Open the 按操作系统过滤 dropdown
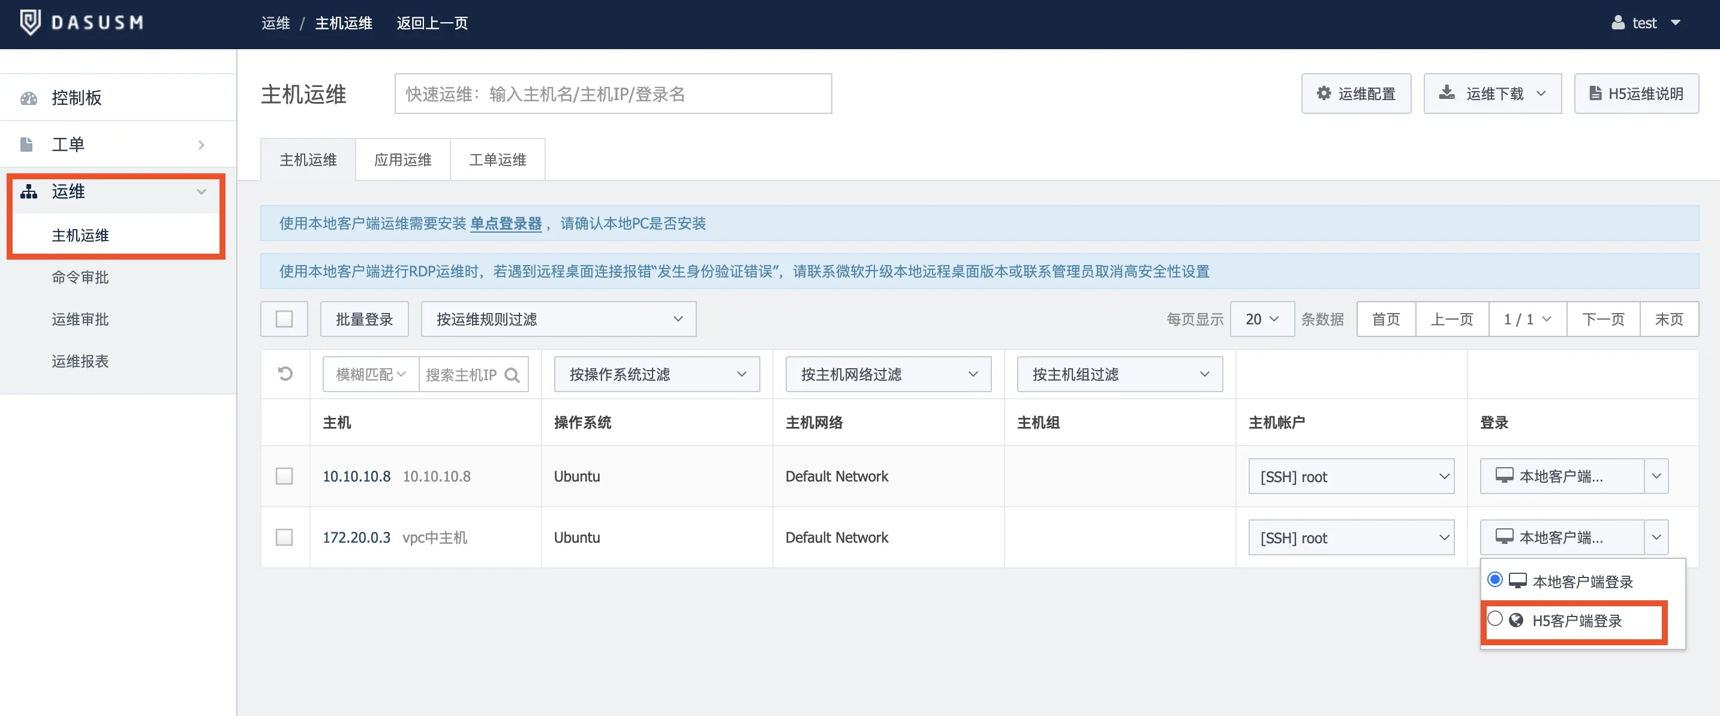1720x716 pixels. (656, 375)
